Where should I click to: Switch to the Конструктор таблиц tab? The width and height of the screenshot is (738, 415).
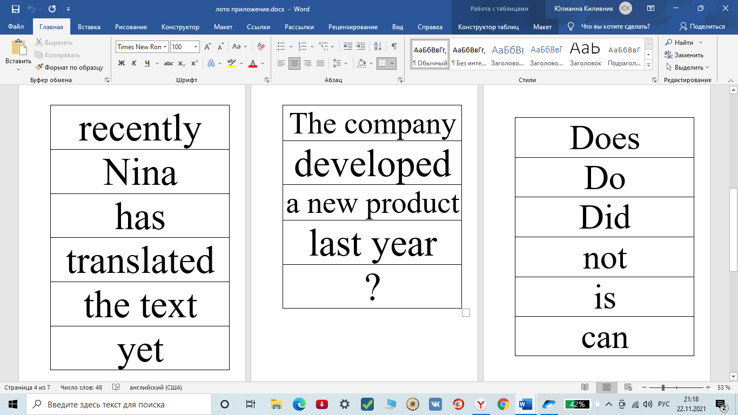point(488,26)
